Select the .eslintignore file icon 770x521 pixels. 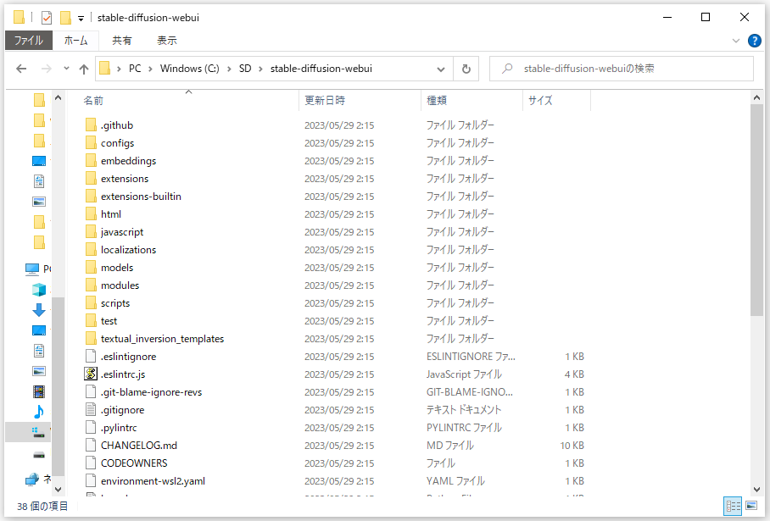(91, 356)
